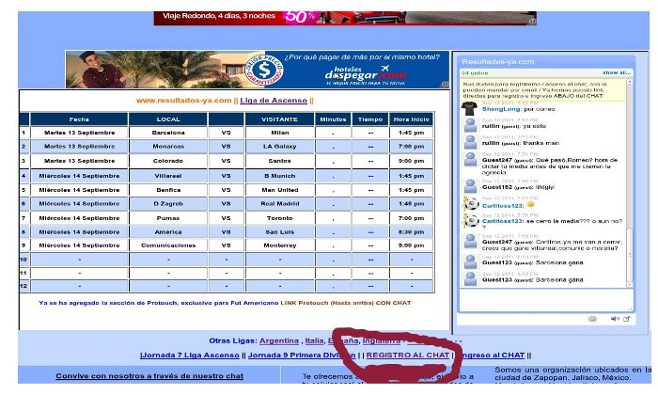658x395 pixels.
Task: Click the chat window vertical scrollbar
Action: [630, 188]
